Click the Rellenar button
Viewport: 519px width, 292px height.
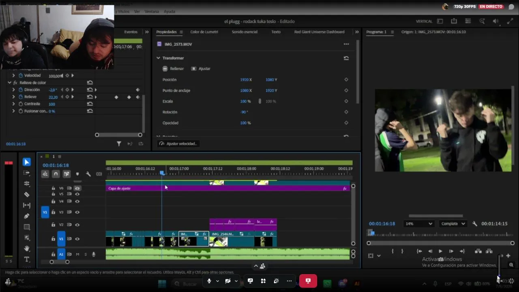point(173,69)
